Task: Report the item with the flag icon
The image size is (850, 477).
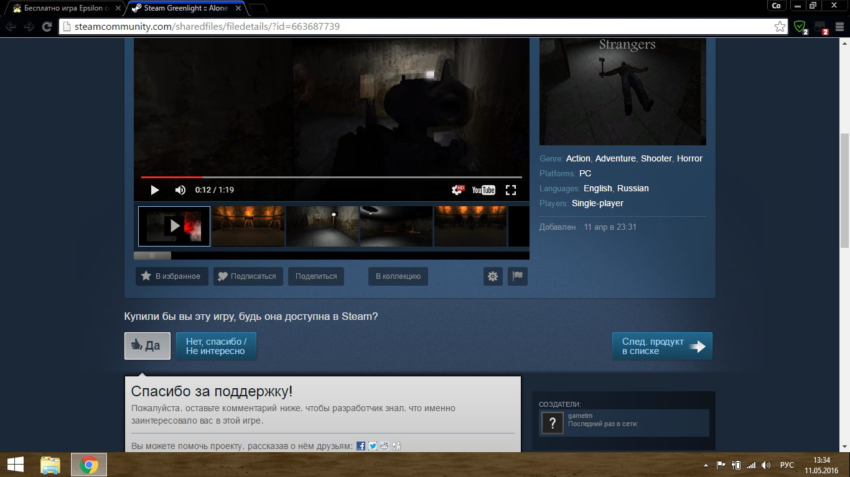Action: (518, 276)
